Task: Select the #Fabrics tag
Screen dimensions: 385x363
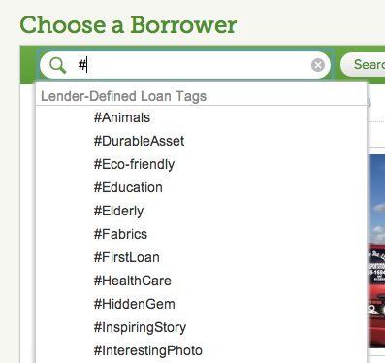Action: click(x=120, y=234)
